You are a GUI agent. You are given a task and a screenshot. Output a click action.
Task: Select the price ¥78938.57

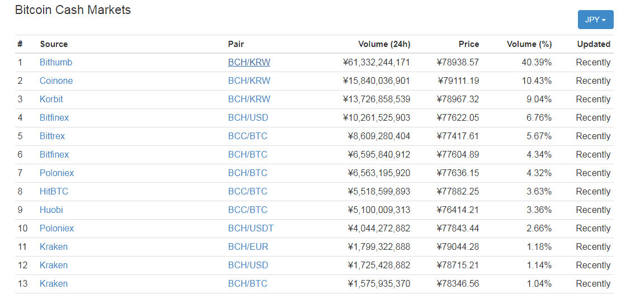coord(458,62)
